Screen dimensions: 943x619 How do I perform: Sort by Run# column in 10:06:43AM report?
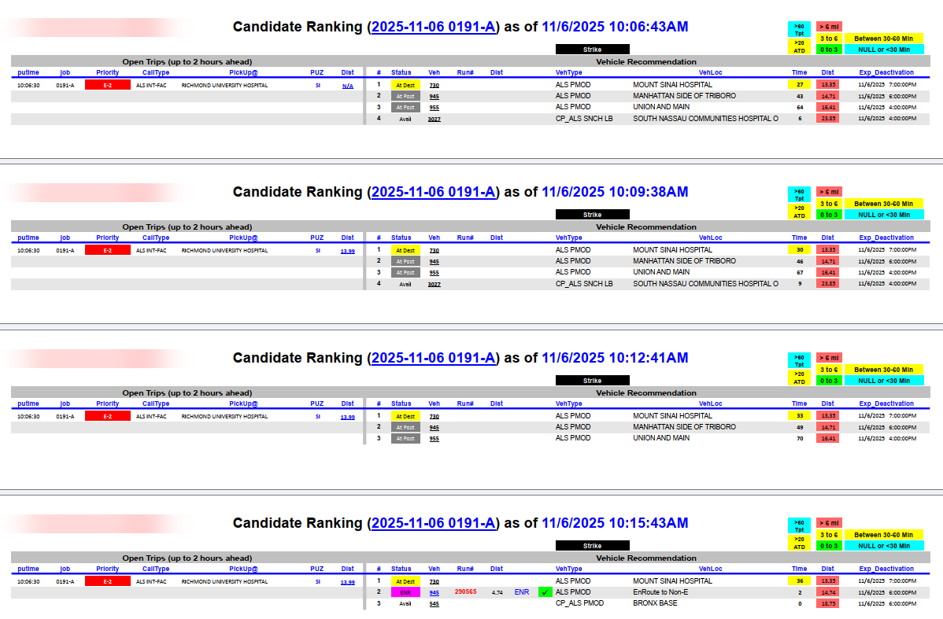coord(465,72)
